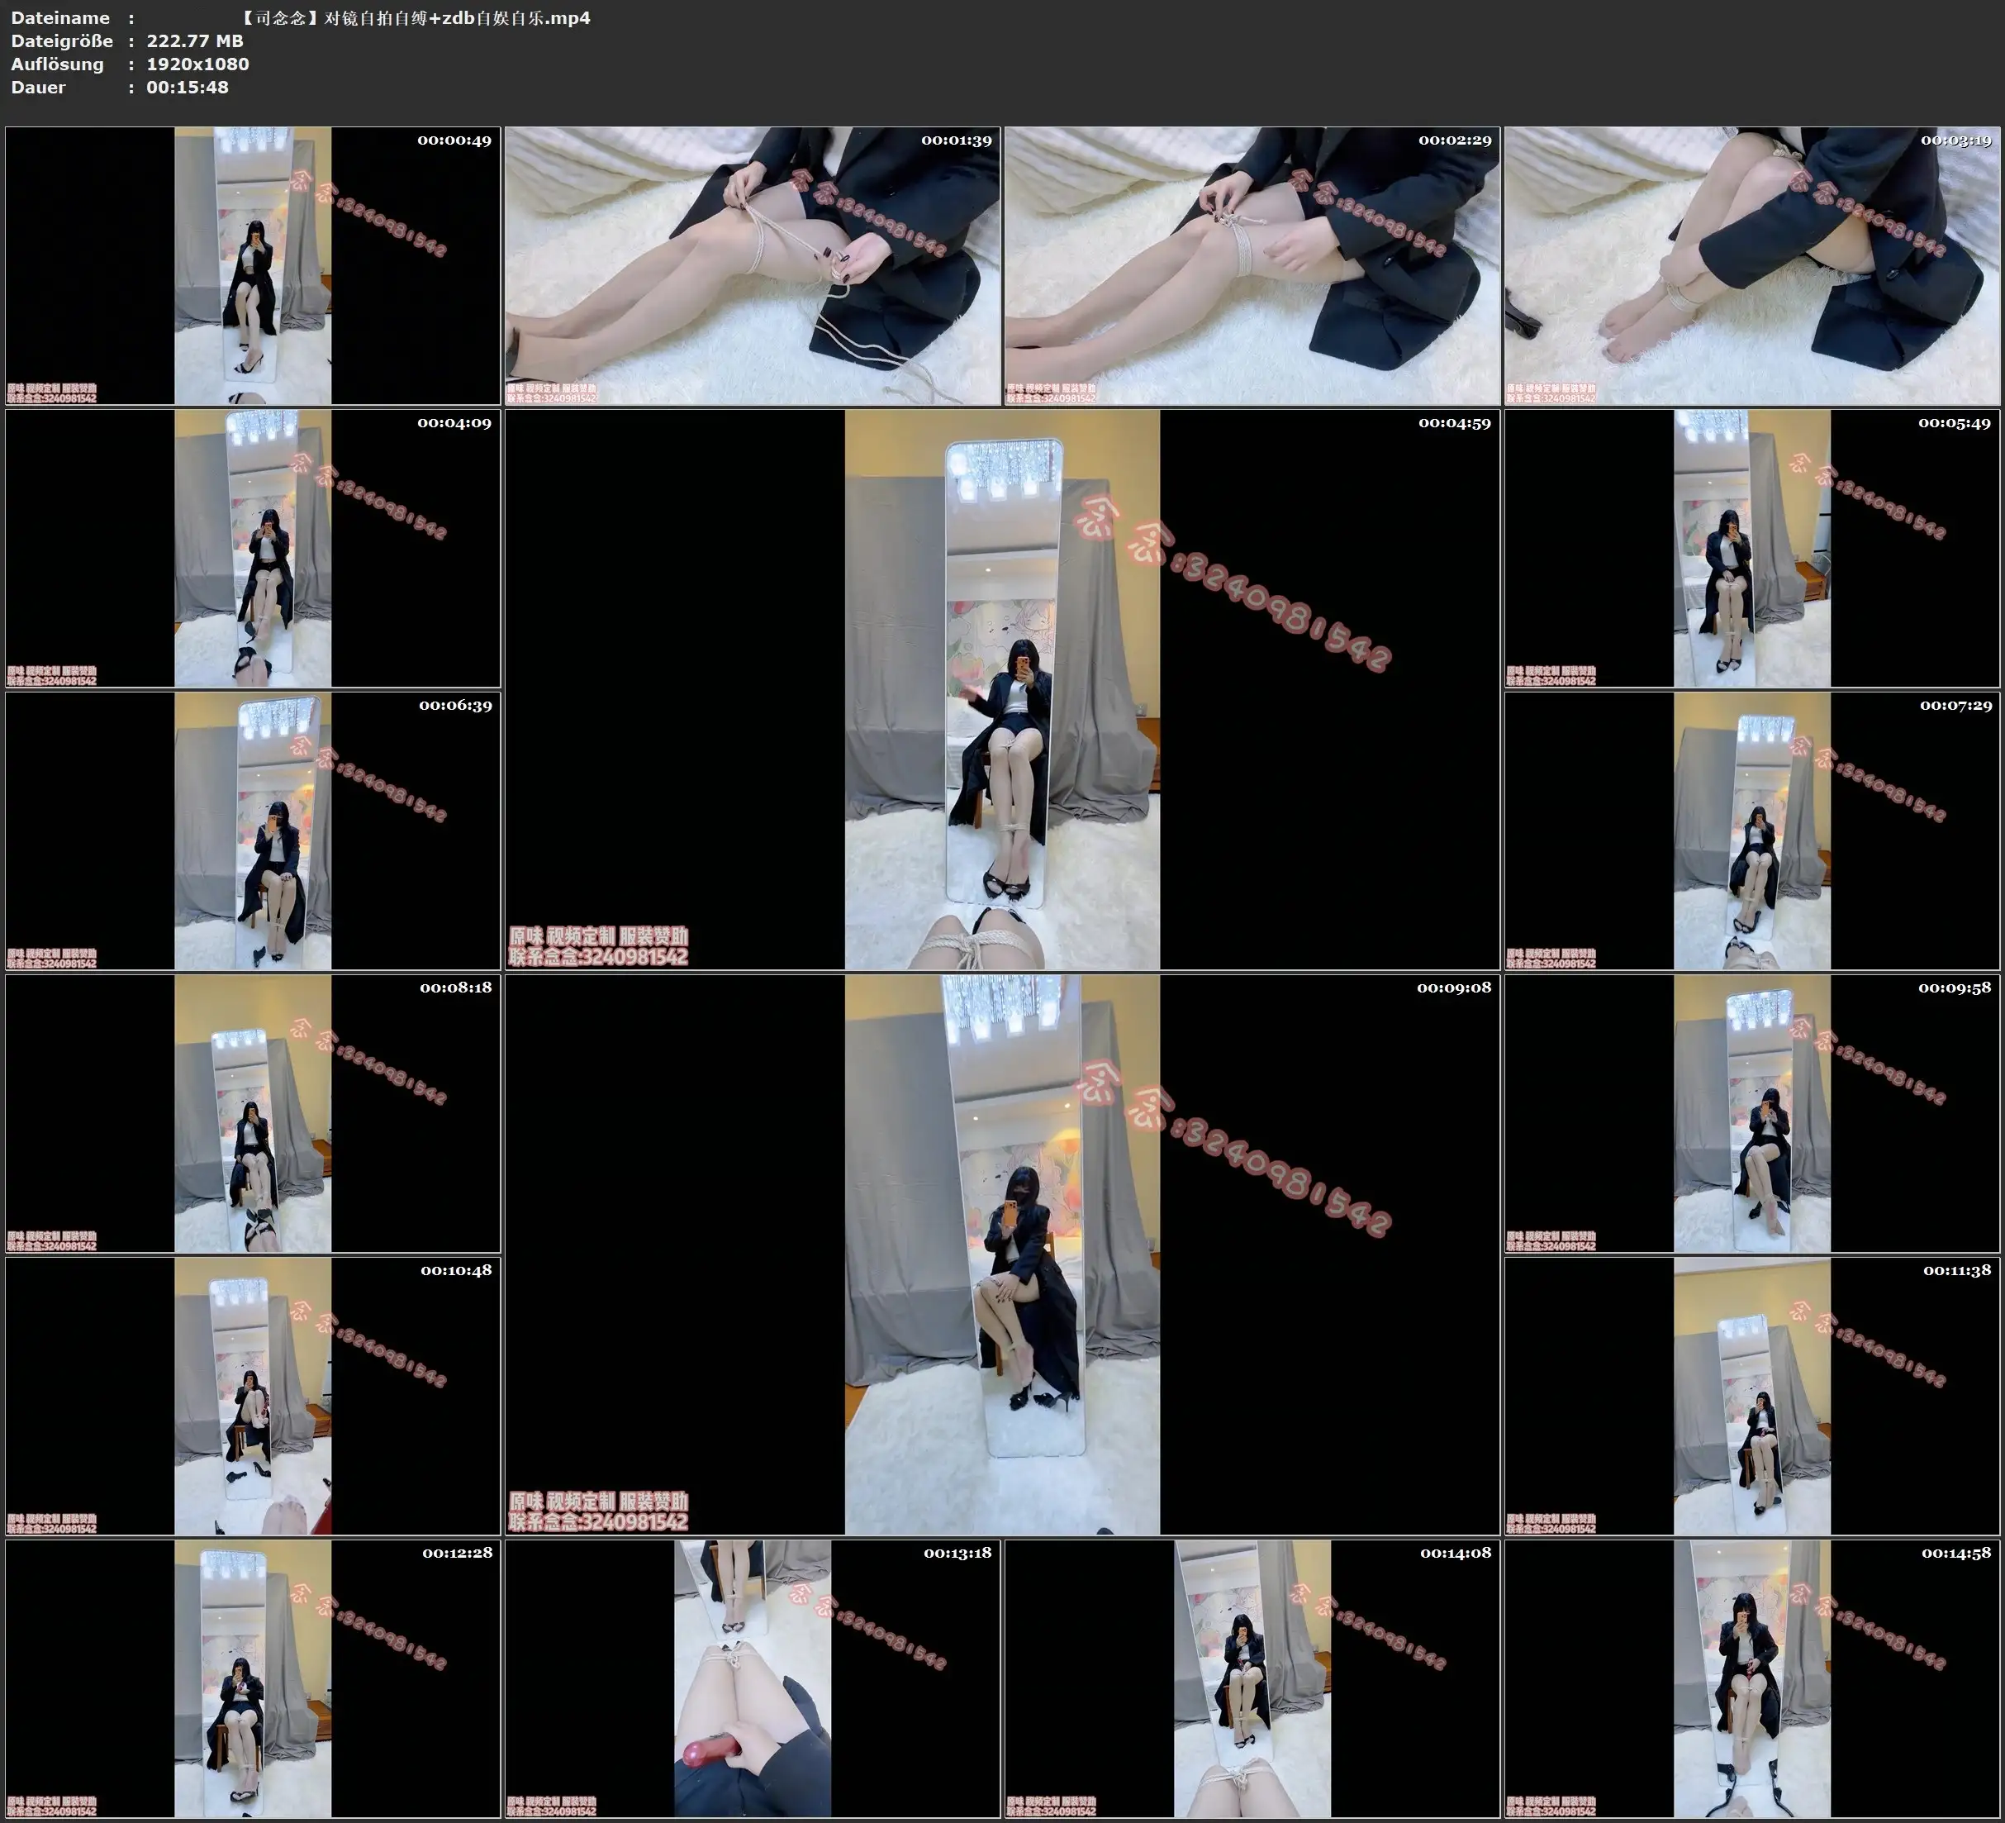Viewport: 2005px width, 1823px height.
Task: Click the large frame at 00:09:08
Action: point(1001,1254)
